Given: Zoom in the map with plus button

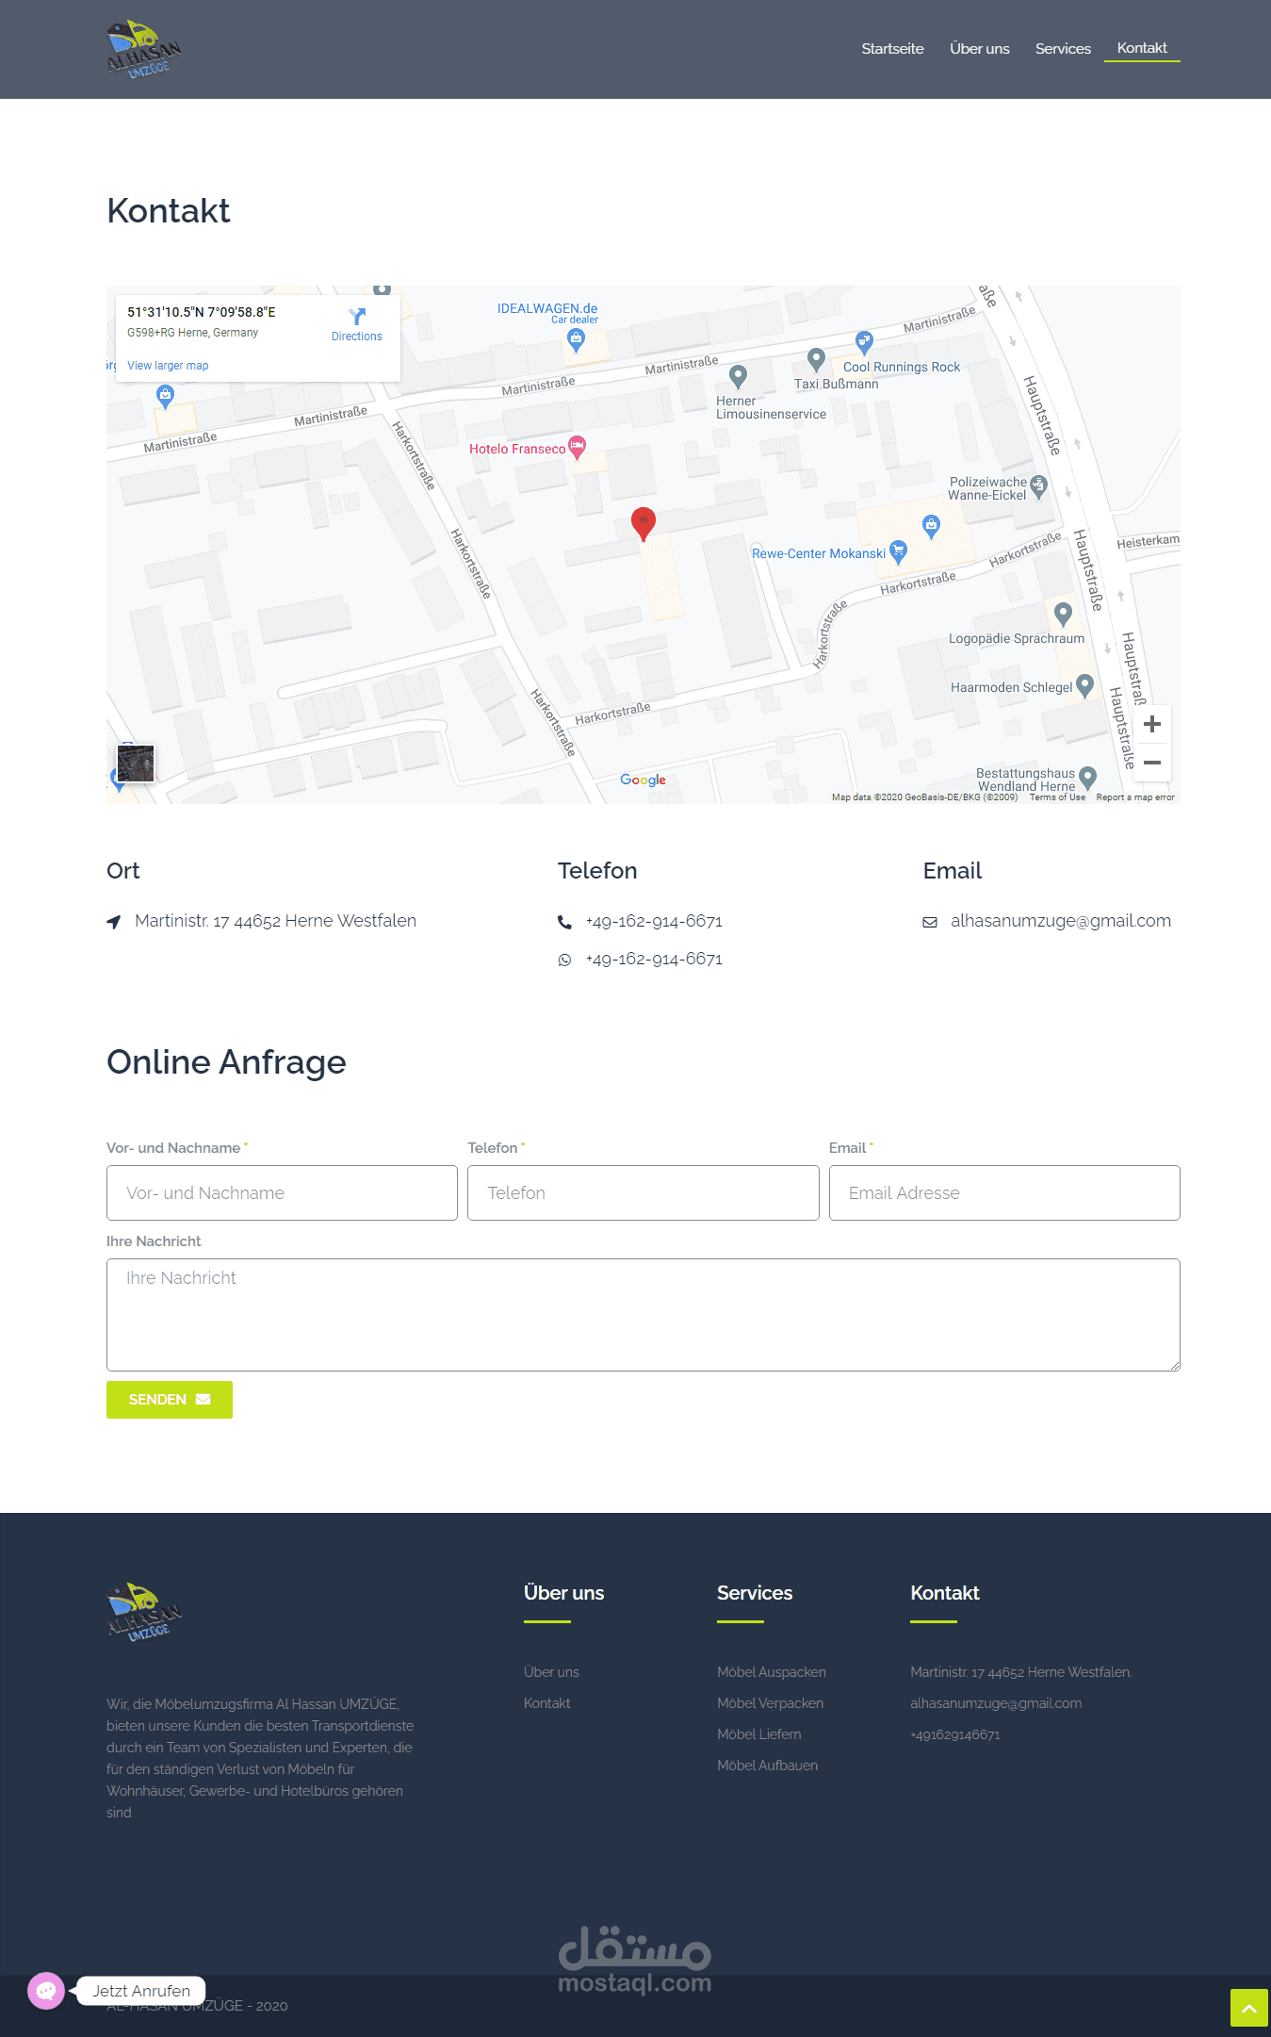Looking at the screenshot, I should coord(1152,724).
